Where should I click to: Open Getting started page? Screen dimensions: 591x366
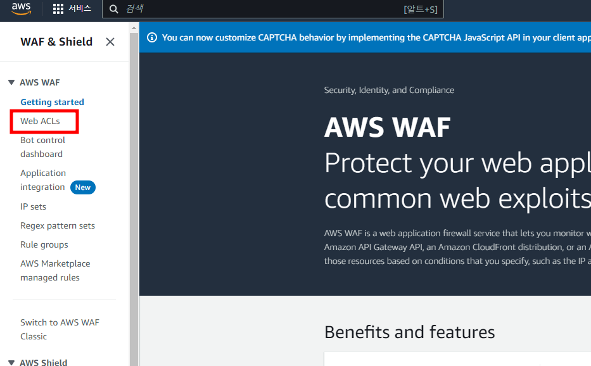click(52, 102)
